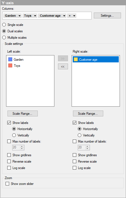Open the plus column dropdown arrow
The height and width of the screenshot is (198, 126).
74,16
